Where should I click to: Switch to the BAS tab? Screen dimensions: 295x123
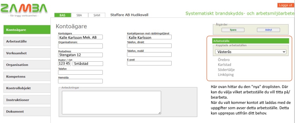pos(63,15)
